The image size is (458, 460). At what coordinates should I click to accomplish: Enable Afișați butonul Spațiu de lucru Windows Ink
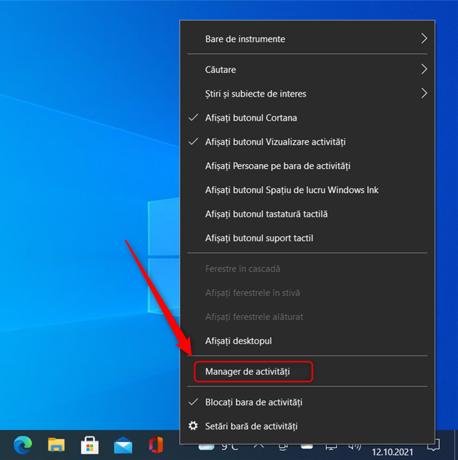307,190
